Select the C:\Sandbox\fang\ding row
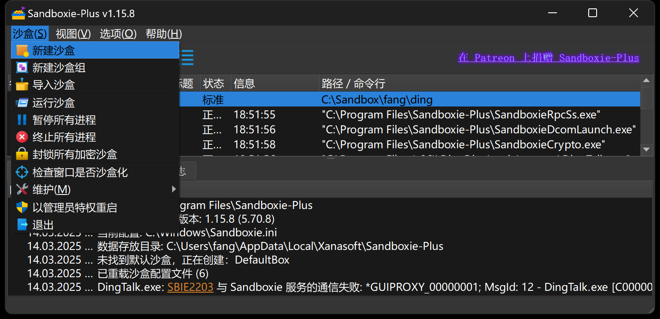The width and height of the screenshot is (660, 319). coord(409,99)
